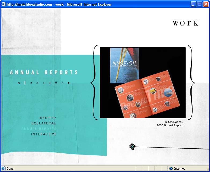This screenshot has height=172, width=210.
Task: Open the Collateral work section
Action: (44, 123)
